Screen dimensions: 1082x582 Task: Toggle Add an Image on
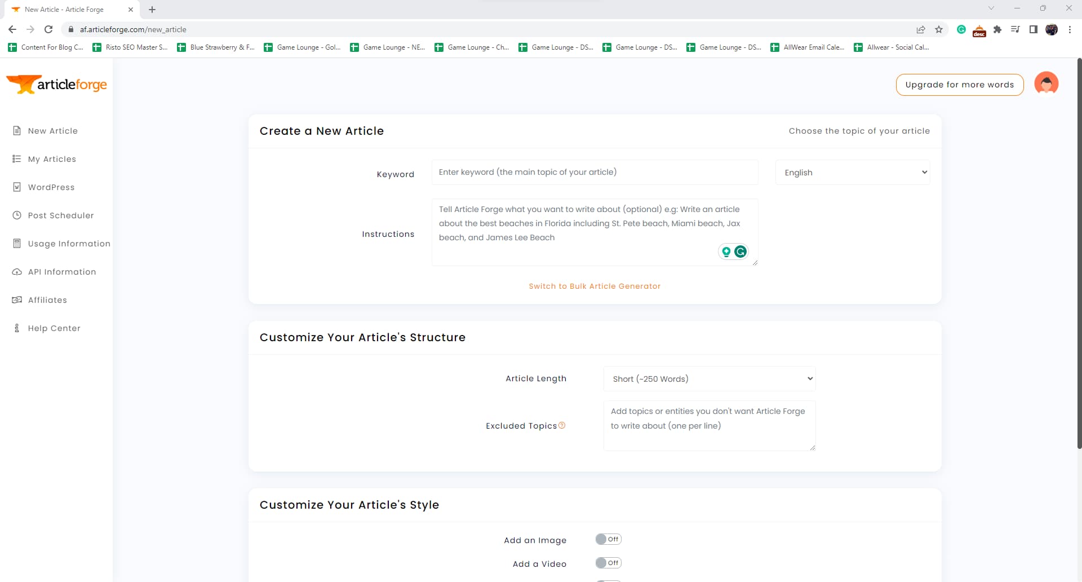(608, 539)
